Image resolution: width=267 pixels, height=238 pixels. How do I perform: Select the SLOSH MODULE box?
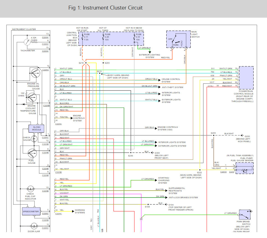(x=36, y=129)
